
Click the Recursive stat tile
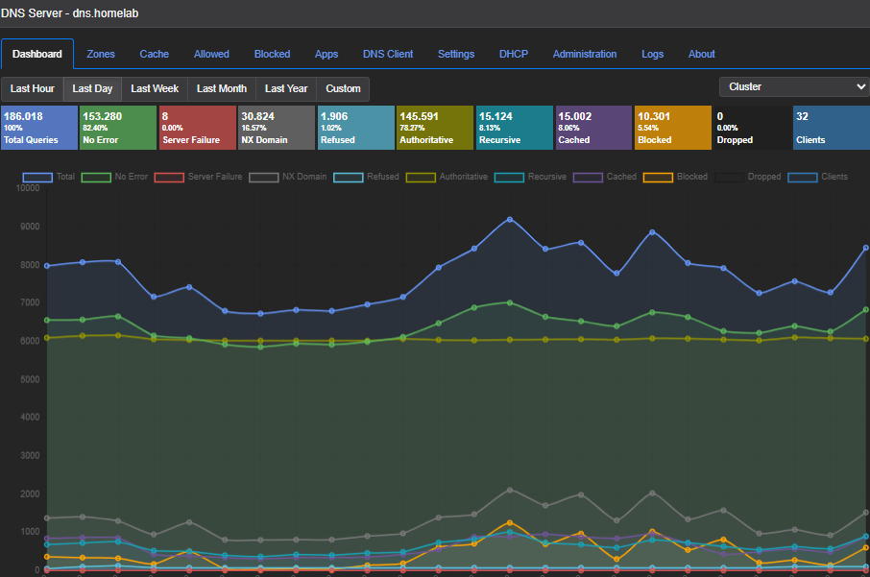coord(515,128)
